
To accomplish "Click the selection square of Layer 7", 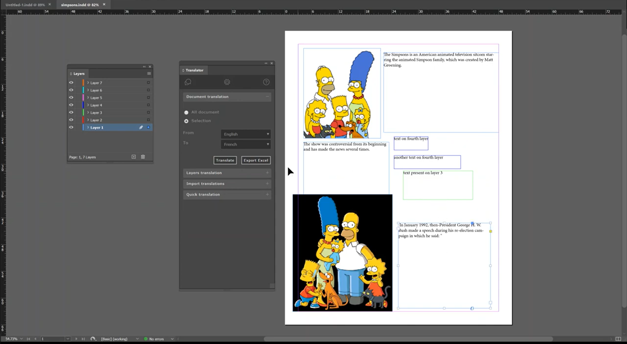I will point(149,83).
